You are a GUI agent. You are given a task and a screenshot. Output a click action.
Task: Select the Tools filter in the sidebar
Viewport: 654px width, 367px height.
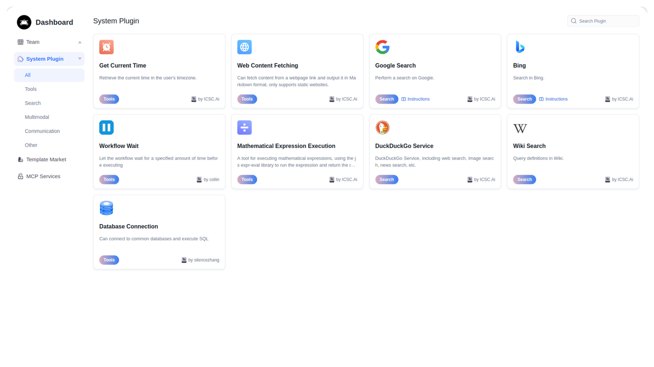coord(31,89)
